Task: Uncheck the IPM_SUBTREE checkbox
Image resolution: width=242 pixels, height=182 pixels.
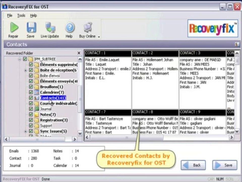Action: (25, 59)
